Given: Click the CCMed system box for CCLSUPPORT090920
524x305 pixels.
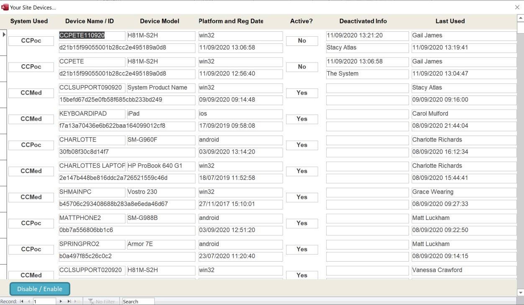Looking at the screenshot, I should point(31,93).
